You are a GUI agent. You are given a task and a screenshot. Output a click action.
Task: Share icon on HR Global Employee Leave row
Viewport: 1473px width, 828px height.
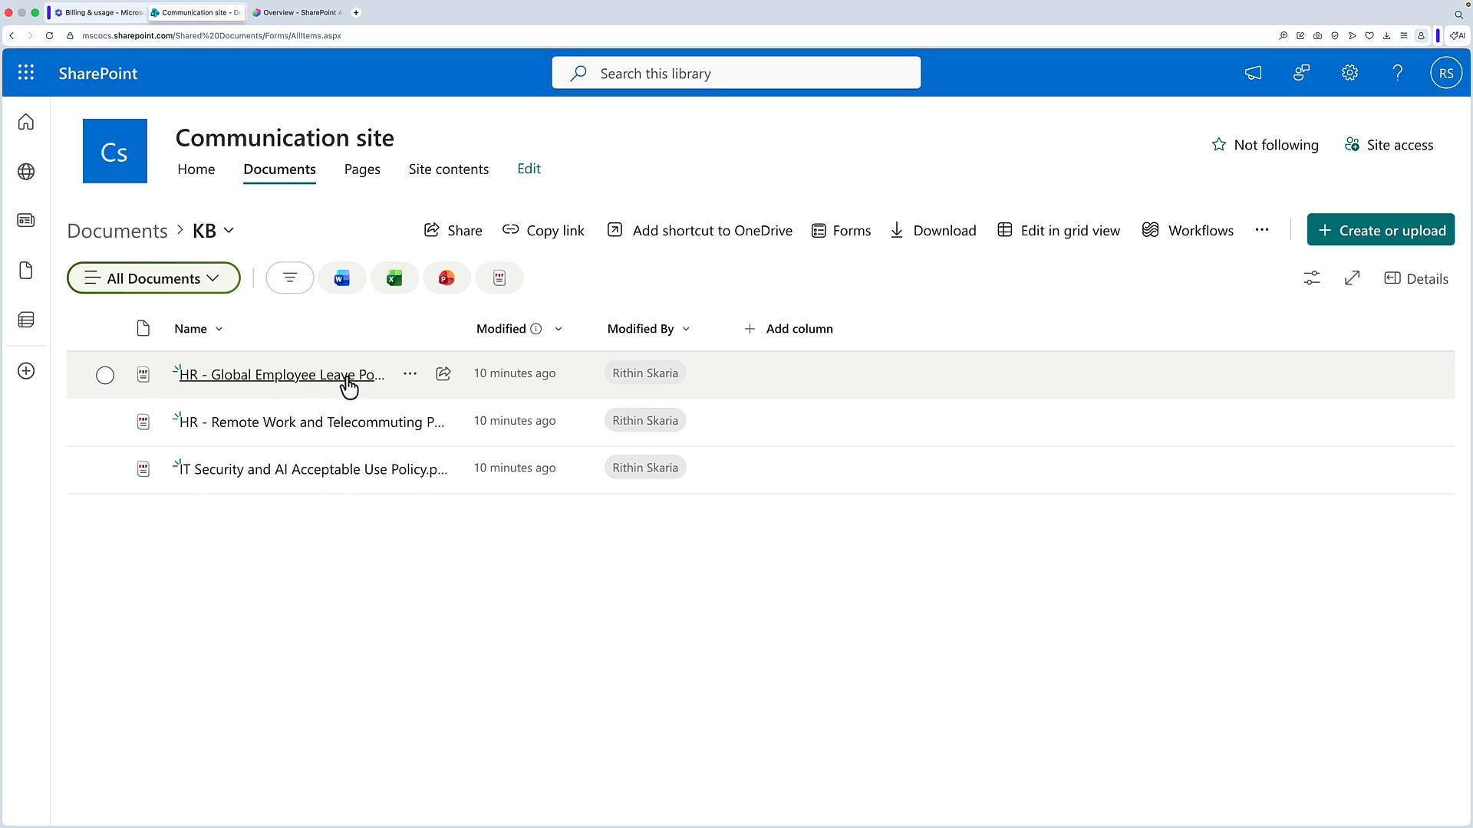[443, 373]
